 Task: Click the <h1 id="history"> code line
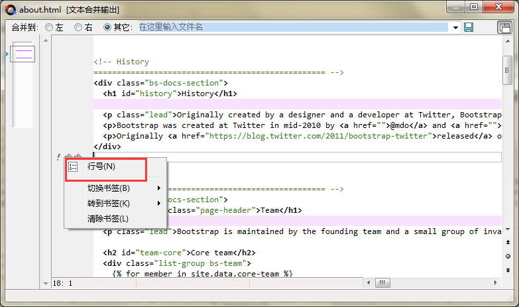(x=170, y=93)
